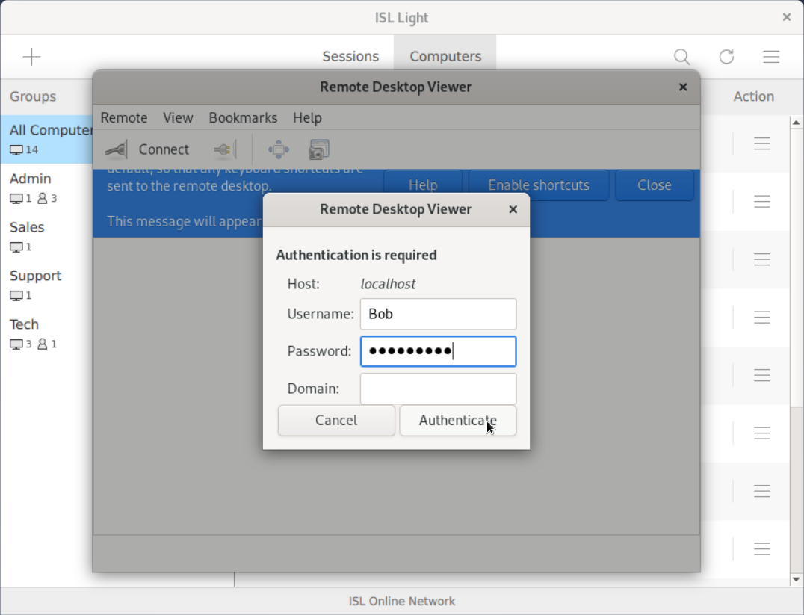Click the Connect icon in the viewer toolbar

[116, 149]
